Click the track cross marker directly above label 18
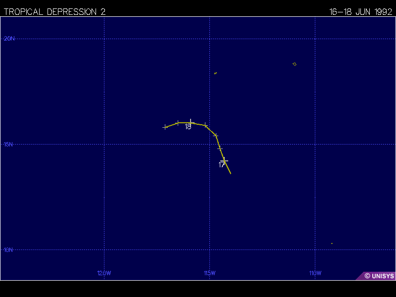Image resolution: width=396 pixels, height=297 pixels. (191, 121)
